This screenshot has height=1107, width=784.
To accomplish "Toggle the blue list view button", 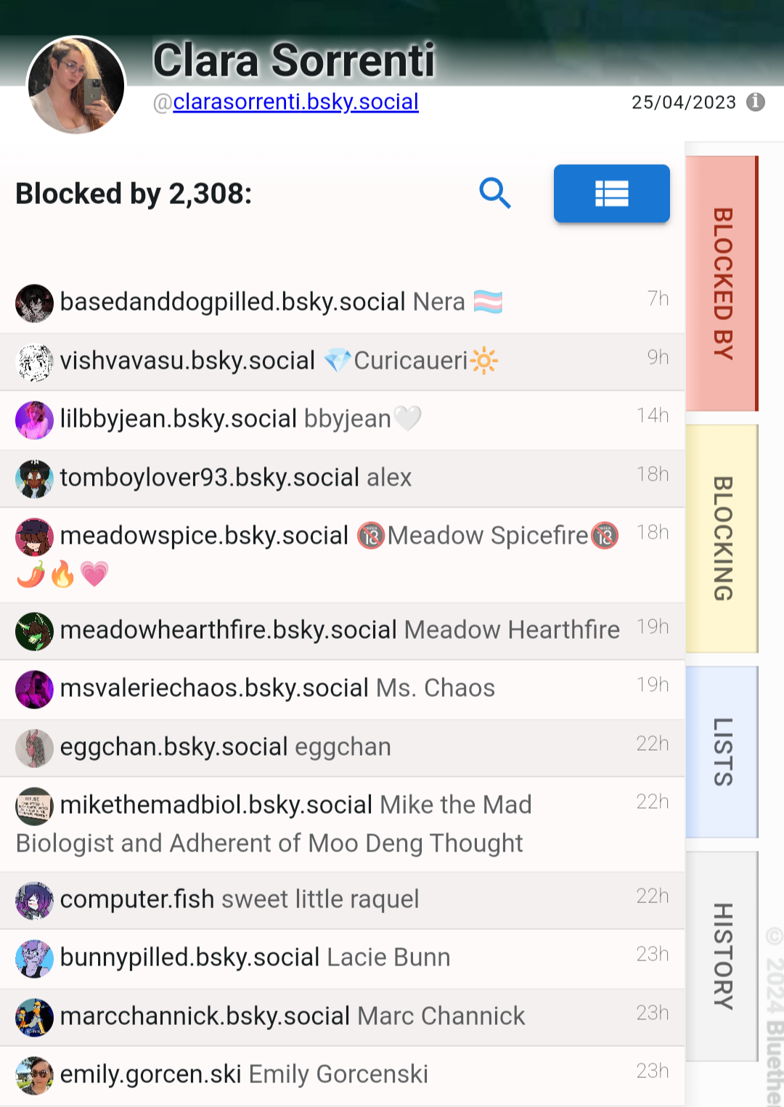I will 611,193.
